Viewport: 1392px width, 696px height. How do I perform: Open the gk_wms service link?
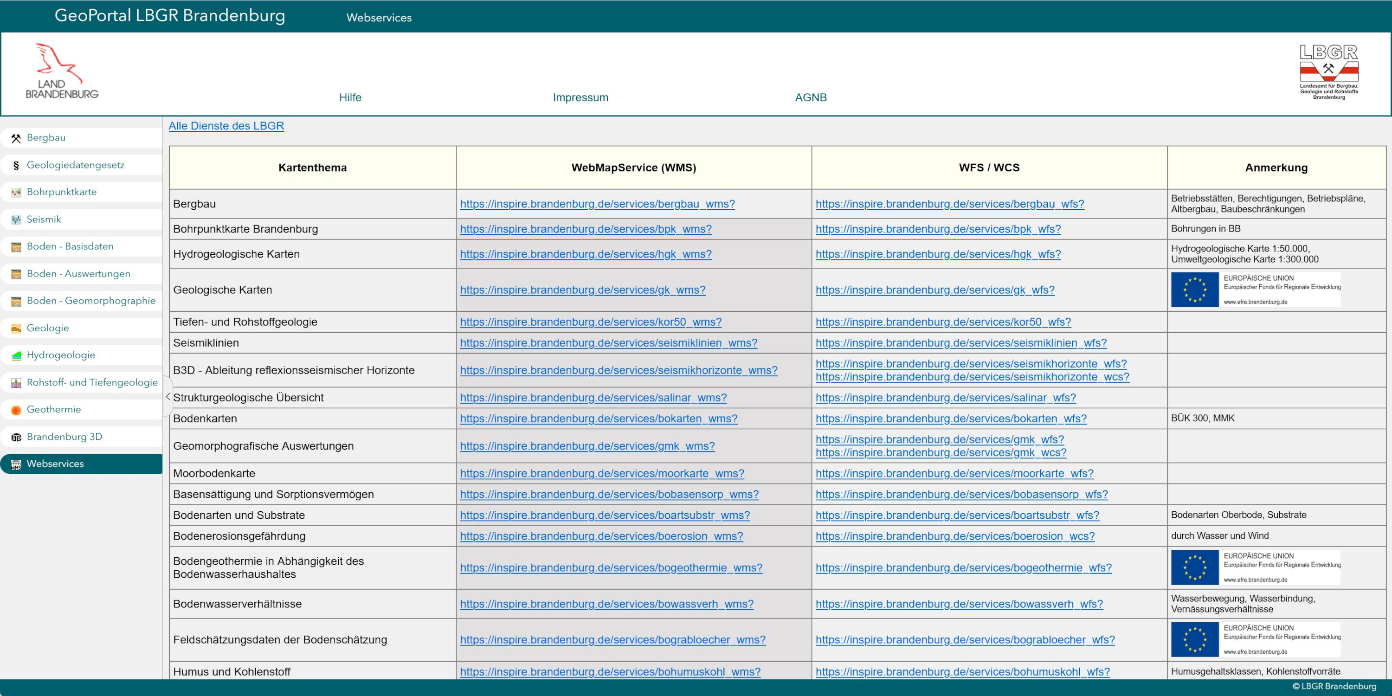(x=582, y=290)
